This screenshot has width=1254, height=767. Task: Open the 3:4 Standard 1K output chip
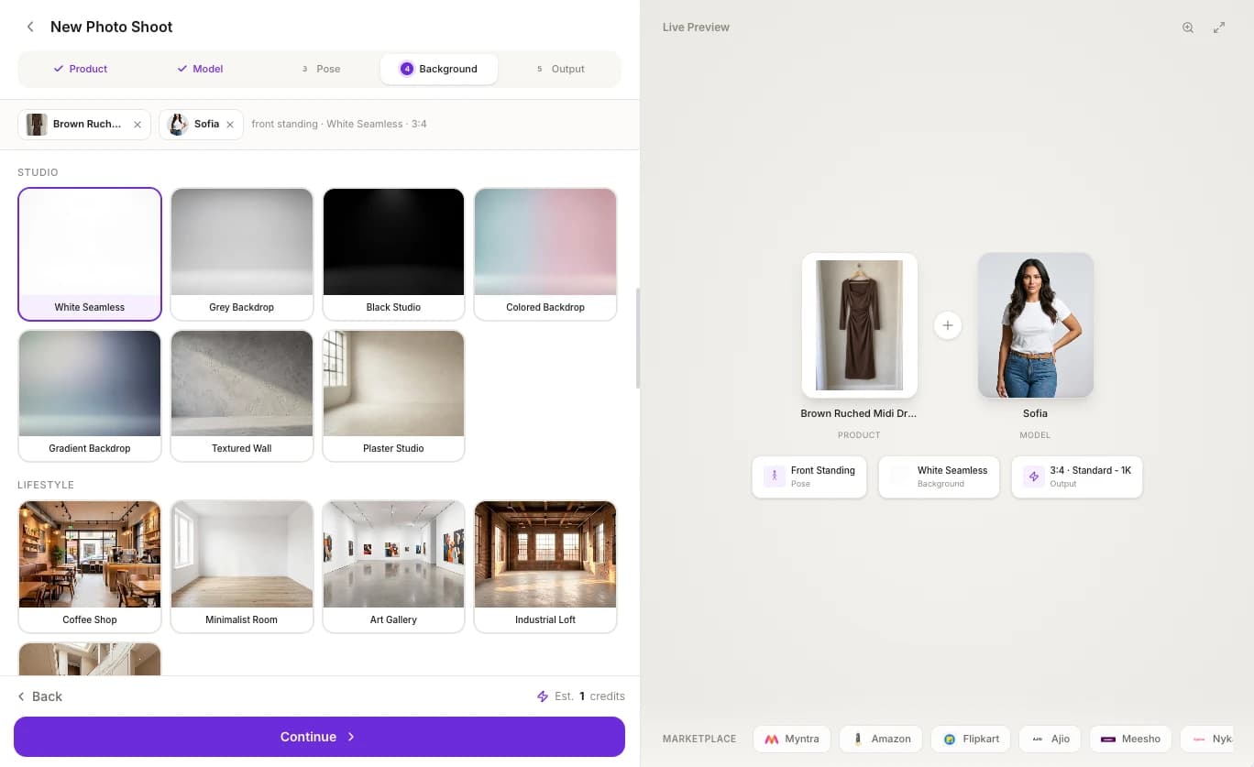coord(1077,477)
